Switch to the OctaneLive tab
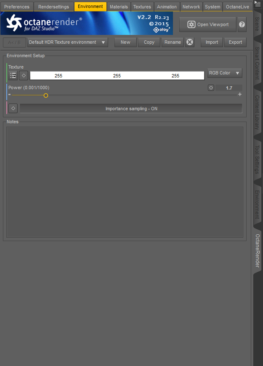The height and width of the screenshot is (366, 263). pyautogui.click(x=237, y=7)
